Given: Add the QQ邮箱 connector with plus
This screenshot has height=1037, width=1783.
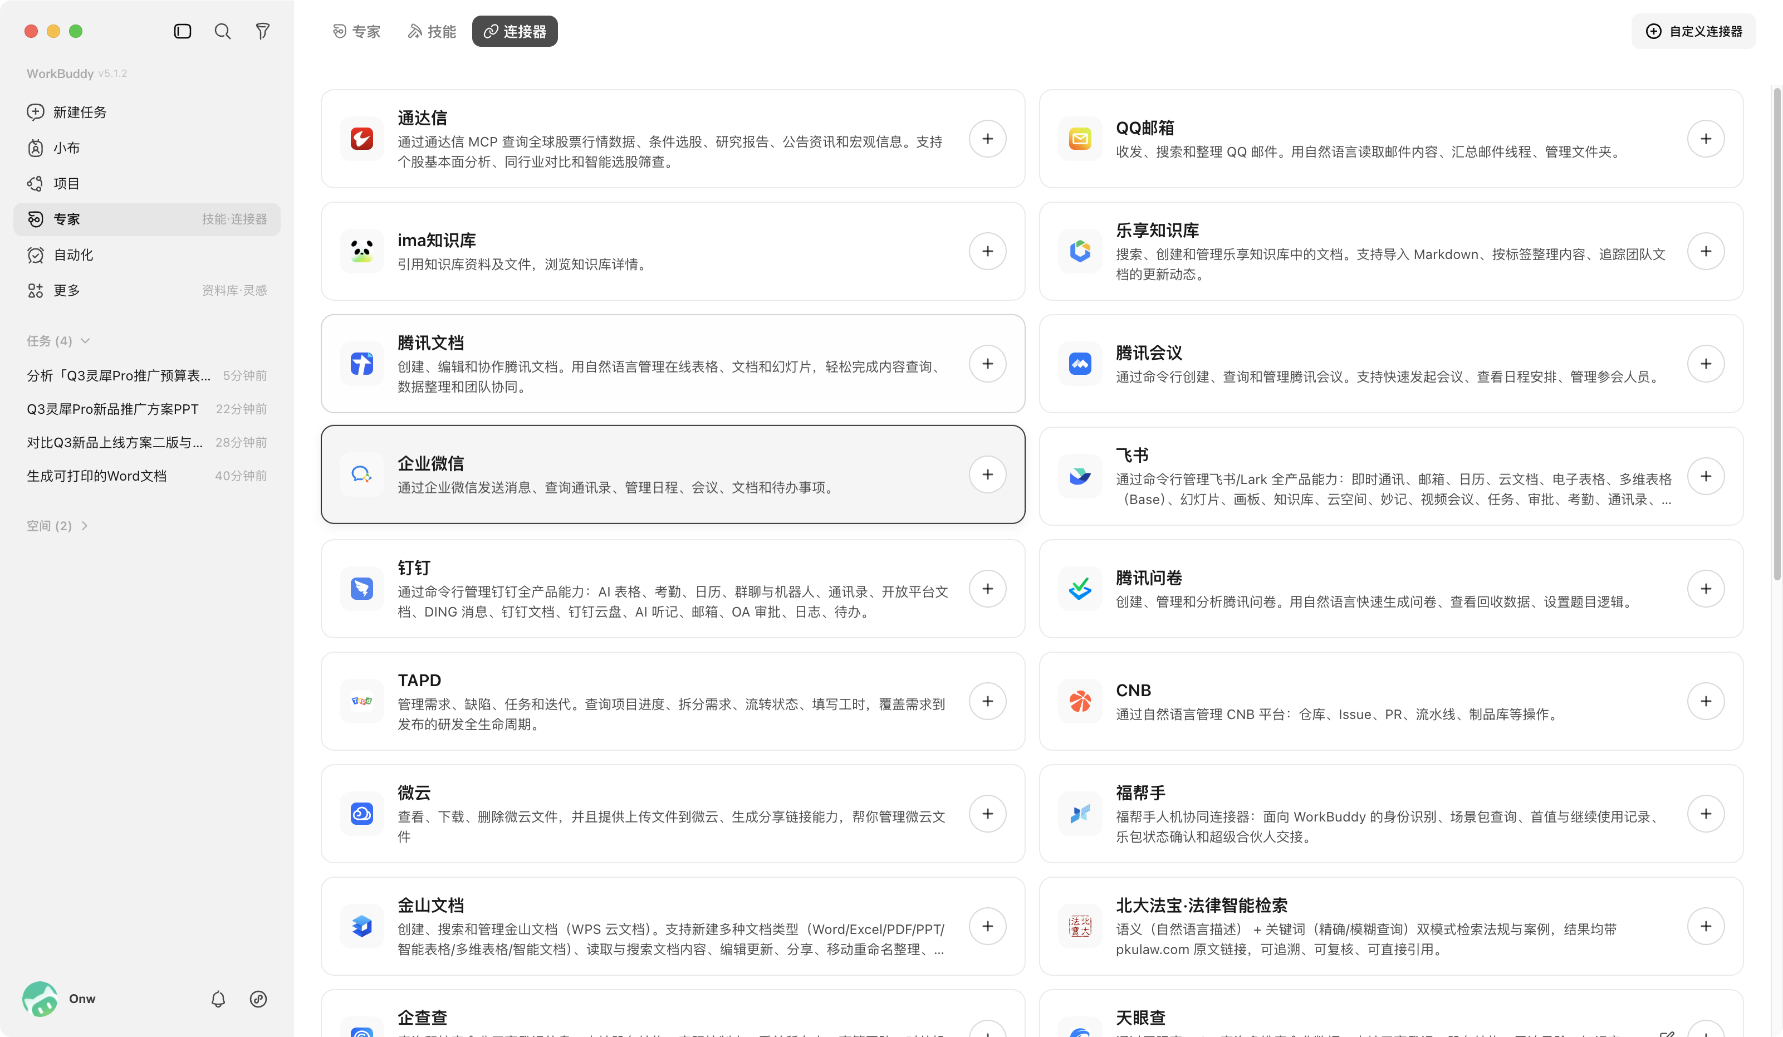Looking at the screenshot, I should pyautogui.click(x=1706, y=139).
